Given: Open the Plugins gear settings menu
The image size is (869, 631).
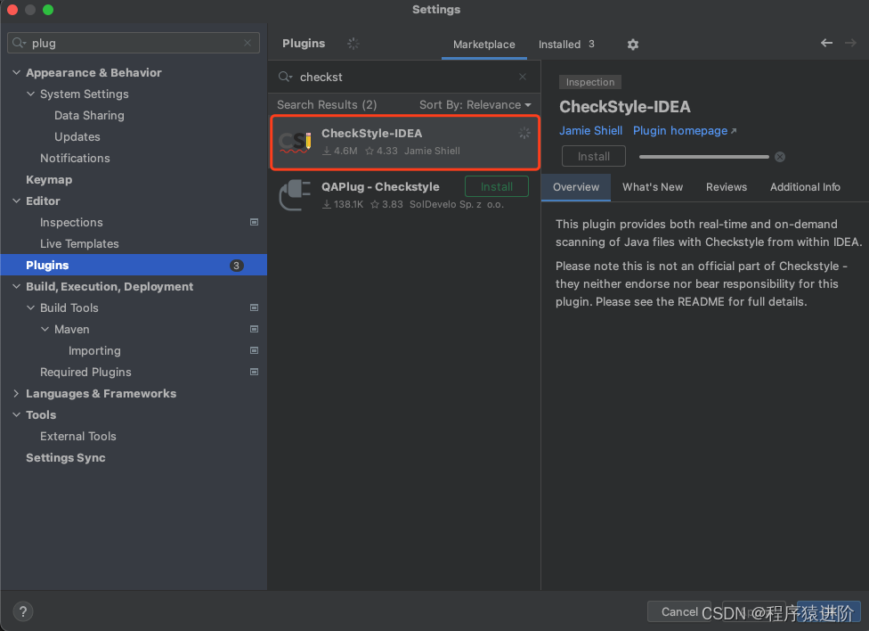Looking at the screenshot, I should (633, 44).
